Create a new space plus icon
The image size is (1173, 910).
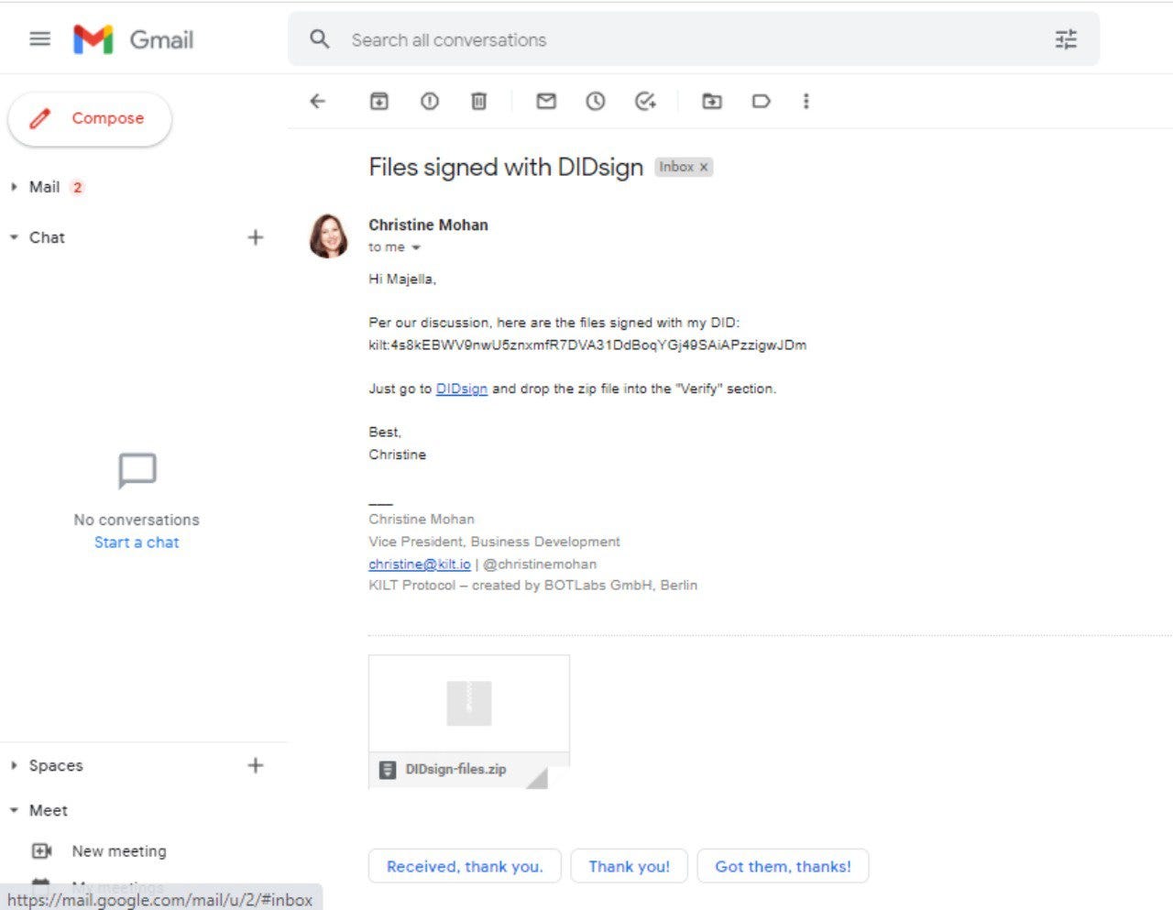[256, 765]
